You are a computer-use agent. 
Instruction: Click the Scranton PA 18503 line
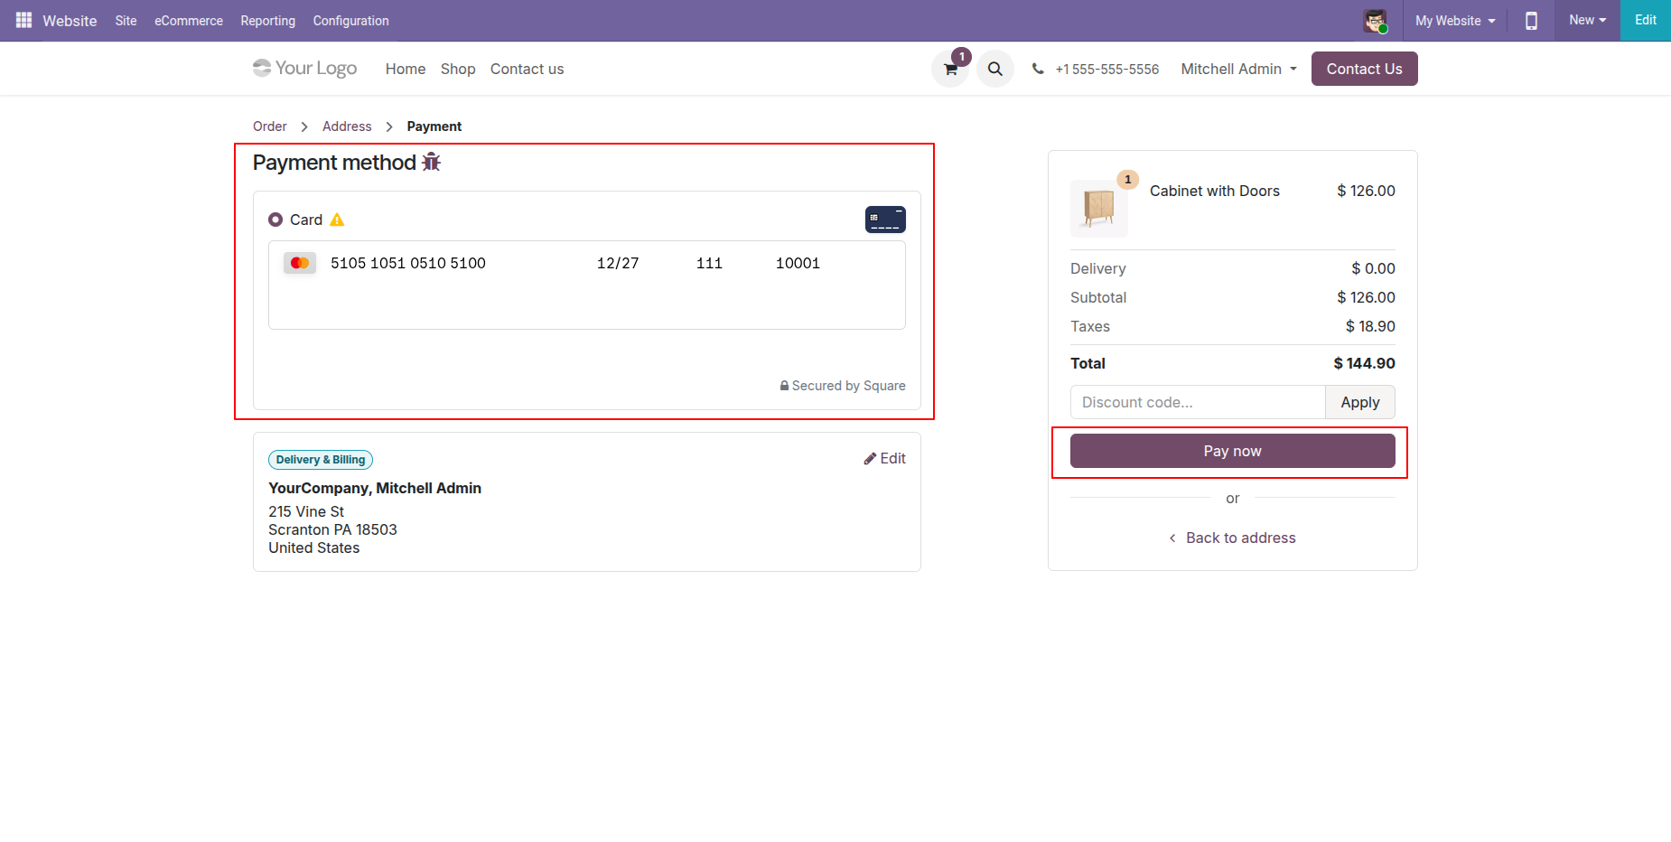coord(332,529)
